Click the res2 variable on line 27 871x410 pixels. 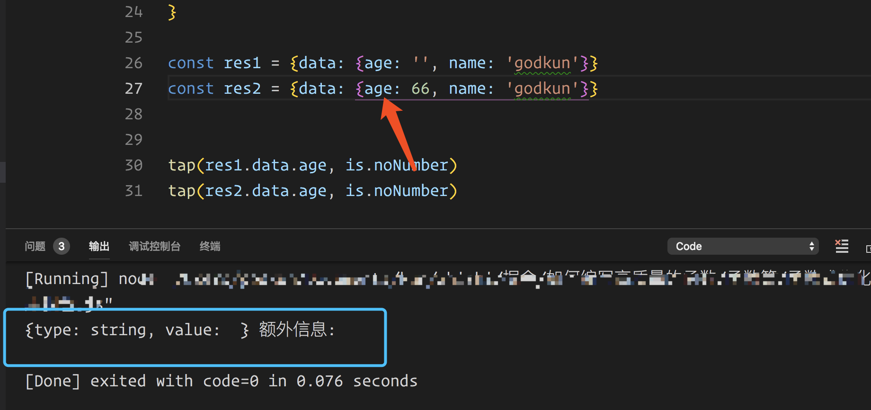coord(242,89)
